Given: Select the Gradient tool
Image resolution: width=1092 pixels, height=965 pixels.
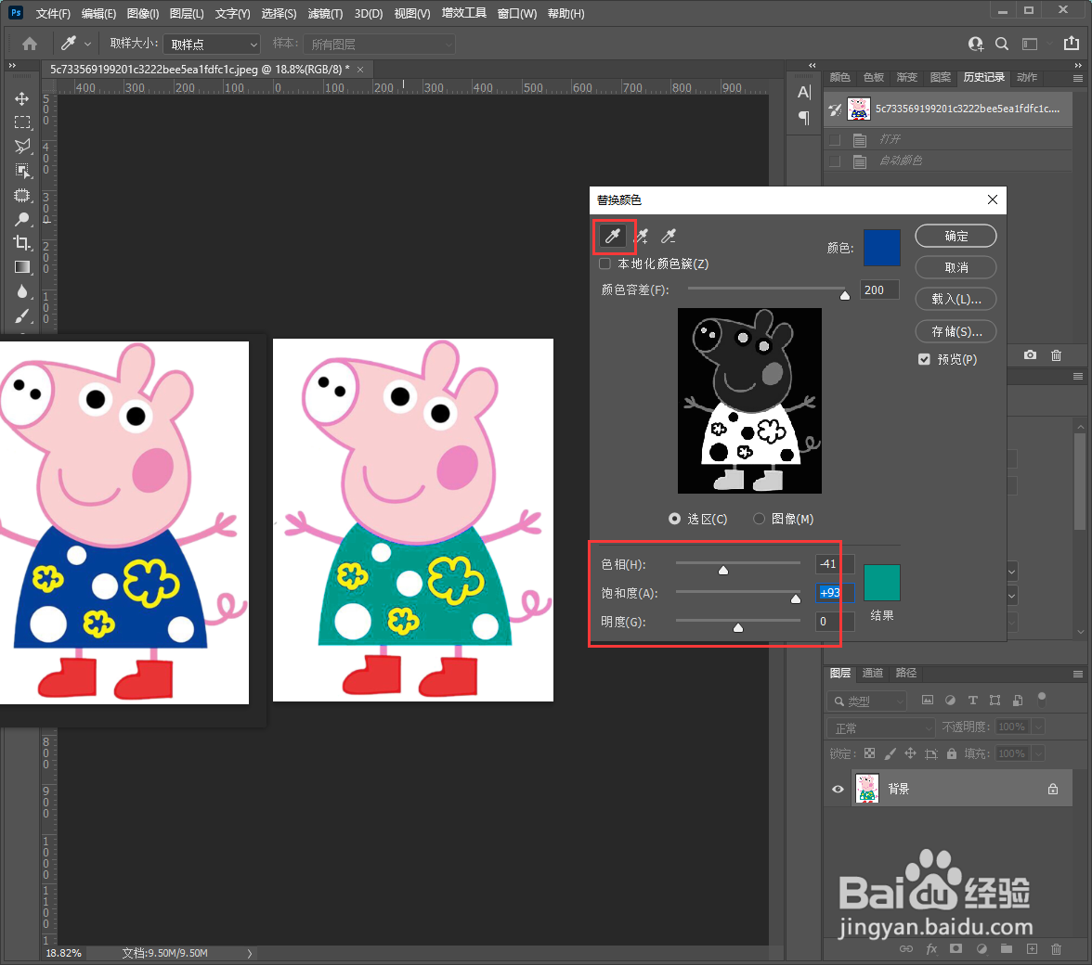Looking at the screenshot, I should 22,267.
